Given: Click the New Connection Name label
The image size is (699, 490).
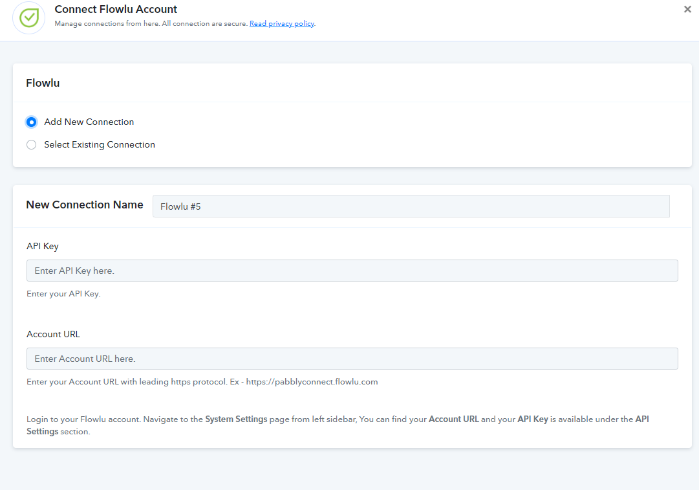Looking at the screenshot, I should [x=85, y=205].
